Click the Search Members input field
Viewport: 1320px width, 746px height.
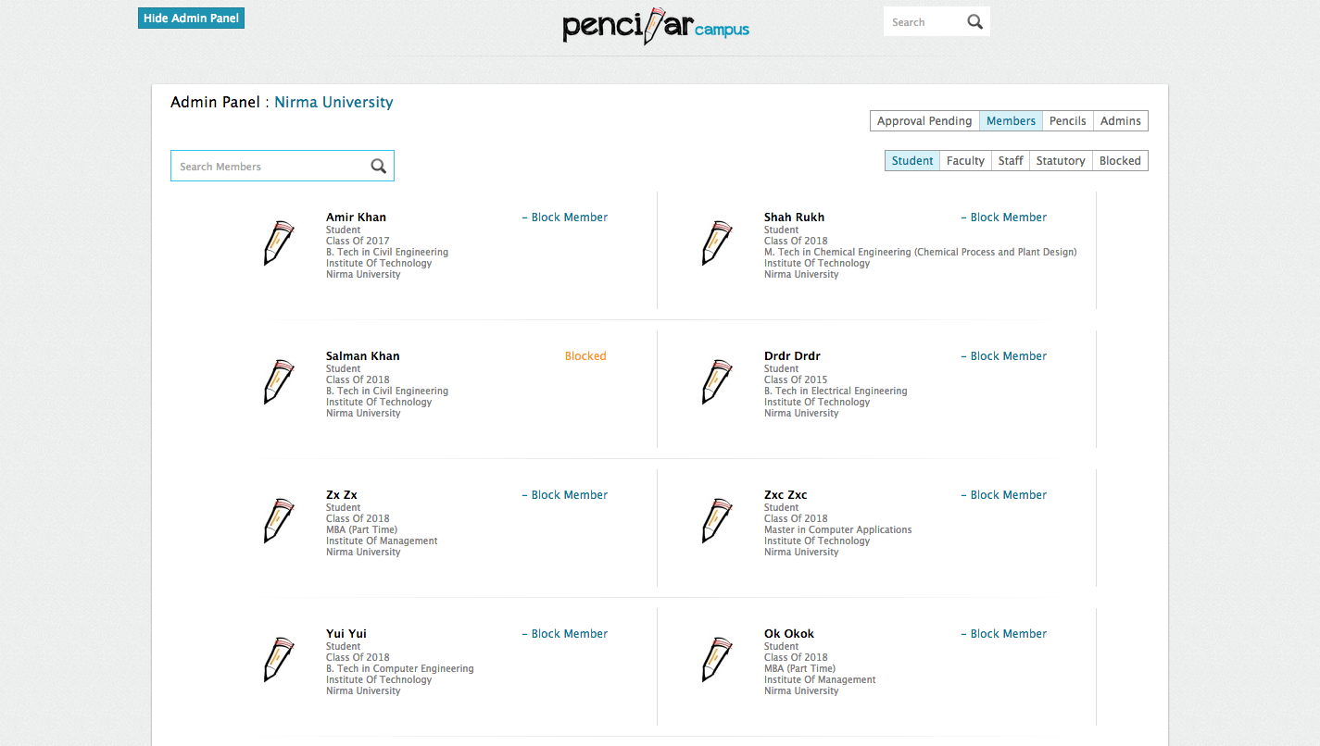click(269, 167)
